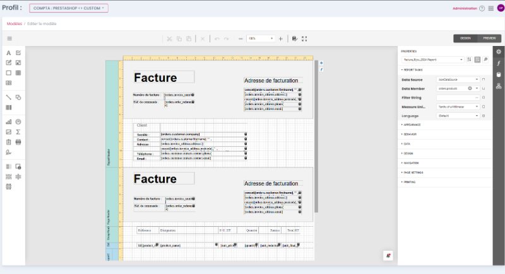505x274 pixels.
Task: Click the Copy toolbar icon
Action: [x=179, y=39]
